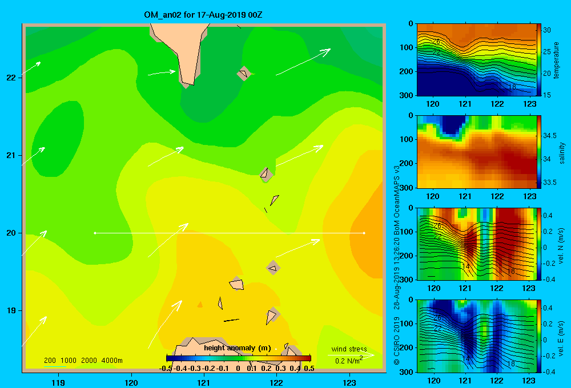The image size is (571, 388).
Task: Select the vertical 'temperature' axis label
Action: 556,60
